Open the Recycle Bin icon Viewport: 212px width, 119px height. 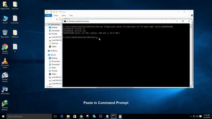point(5,34)
